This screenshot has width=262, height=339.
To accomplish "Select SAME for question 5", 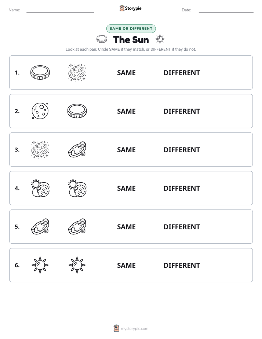I will [x=126, y=227].
